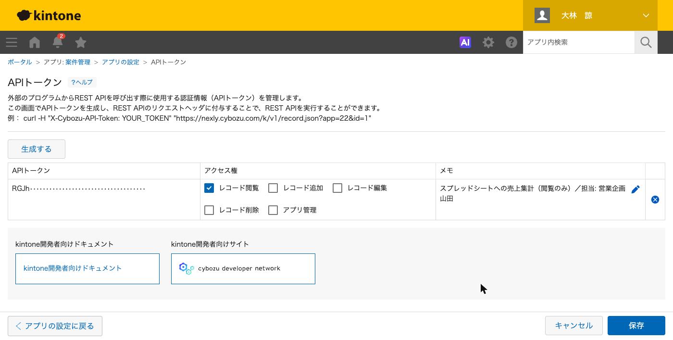This screenshot has width=673, height=340.
Task: Click the search magnifier button
Action: tap(646, 42)
